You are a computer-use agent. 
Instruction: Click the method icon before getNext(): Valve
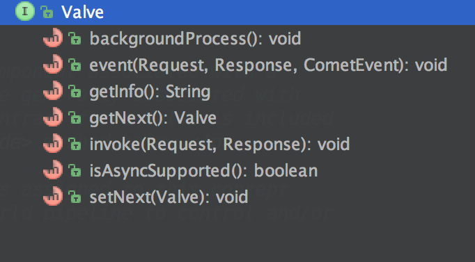click(x=53, y=117)
